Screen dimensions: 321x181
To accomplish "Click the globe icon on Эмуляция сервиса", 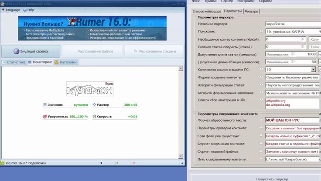I will point(16,51).
